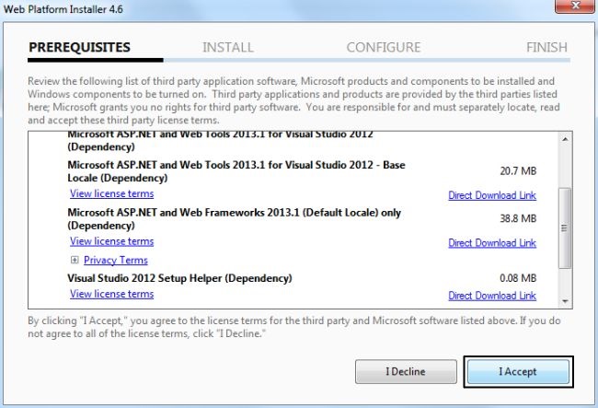Click the scrollbar down arrow in the list

565,301
